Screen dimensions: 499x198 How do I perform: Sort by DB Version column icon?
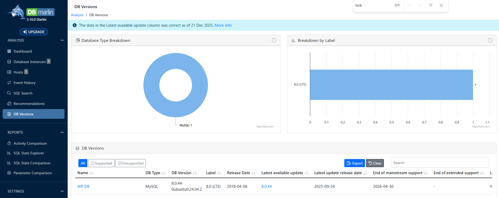click(195, 173)
